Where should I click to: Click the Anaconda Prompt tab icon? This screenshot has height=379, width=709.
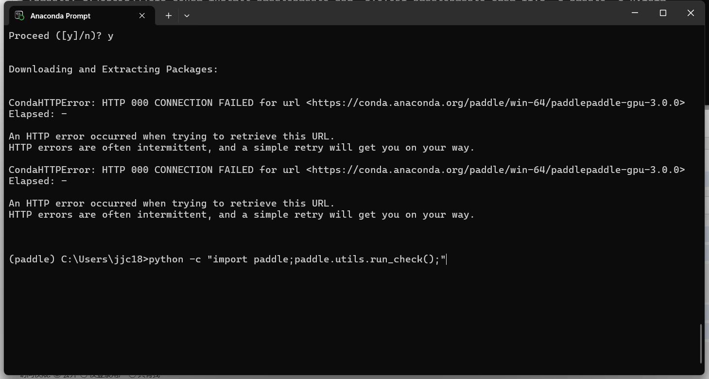[18, 16]
